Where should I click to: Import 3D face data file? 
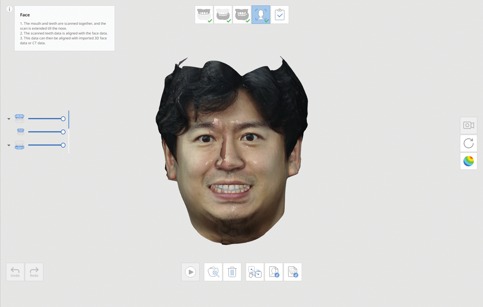(274, 272)
